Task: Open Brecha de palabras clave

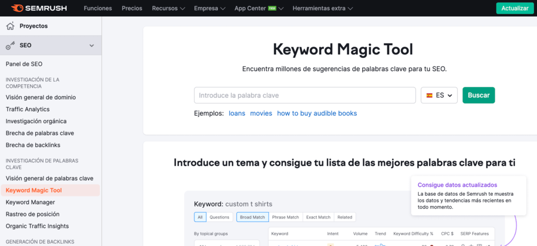Action: click(40, 133)
